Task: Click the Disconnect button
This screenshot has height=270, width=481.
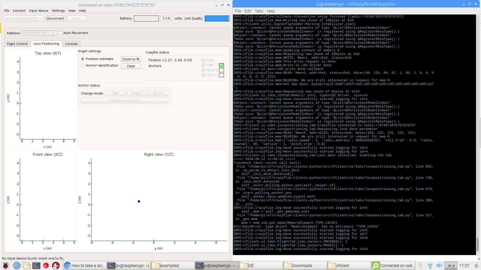Action: click(55, 18)
